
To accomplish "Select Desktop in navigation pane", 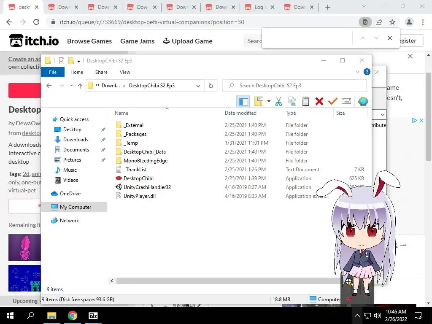I will tap(72, 130).
